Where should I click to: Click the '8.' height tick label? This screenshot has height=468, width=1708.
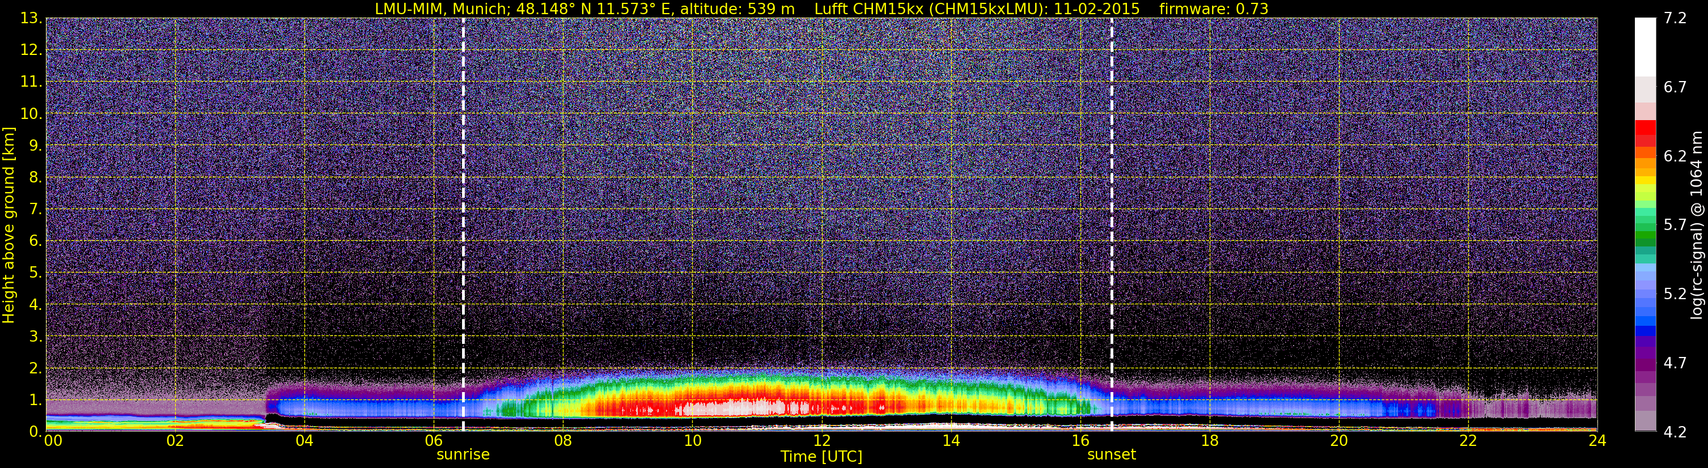36,177
